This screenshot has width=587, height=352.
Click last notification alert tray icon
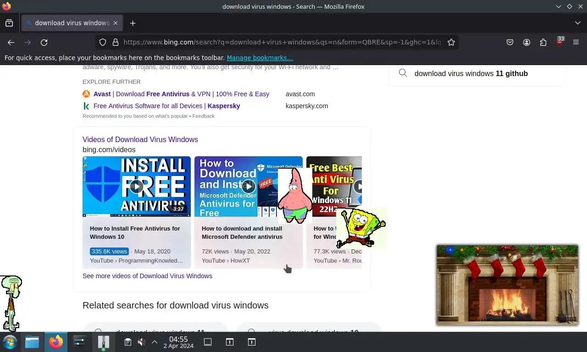(x=252, y=342)
